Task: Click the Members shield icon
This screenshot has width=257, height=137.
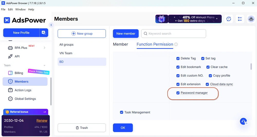Action: point(10,81)
